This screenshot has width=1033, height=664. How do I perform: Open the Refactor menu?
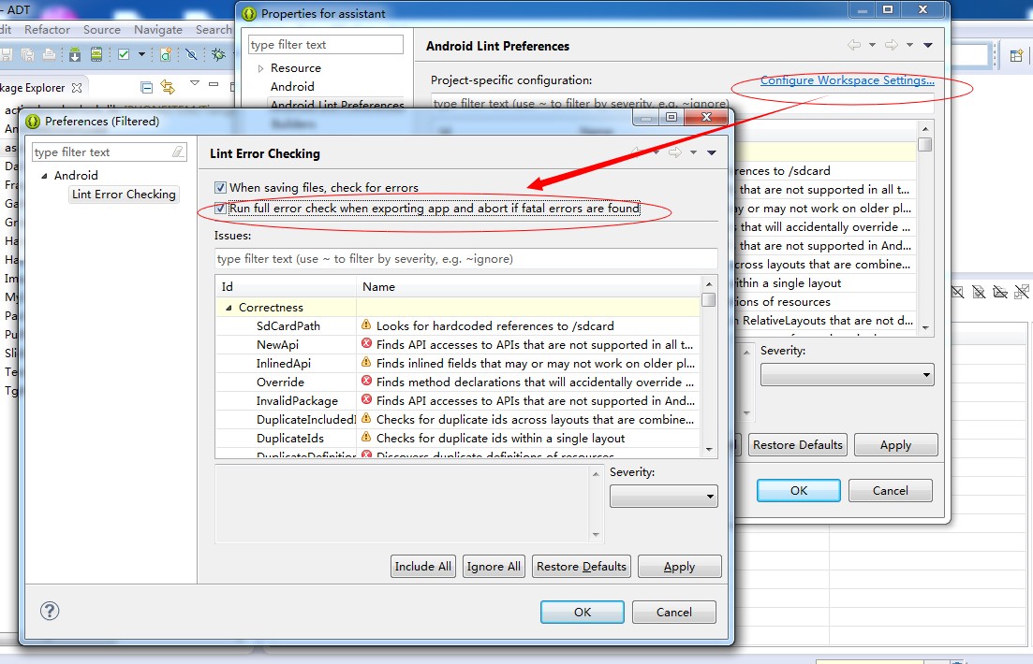click(x=47, y=30)
